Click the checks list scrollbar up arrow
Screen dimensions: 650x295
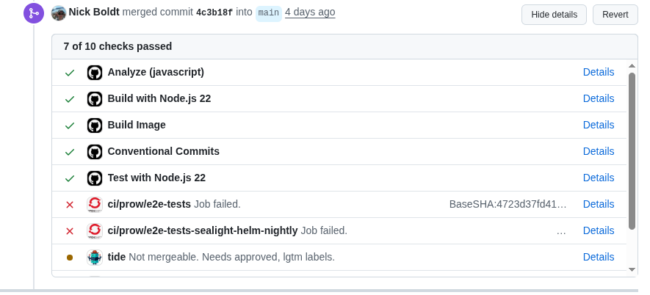pos(632,66)
